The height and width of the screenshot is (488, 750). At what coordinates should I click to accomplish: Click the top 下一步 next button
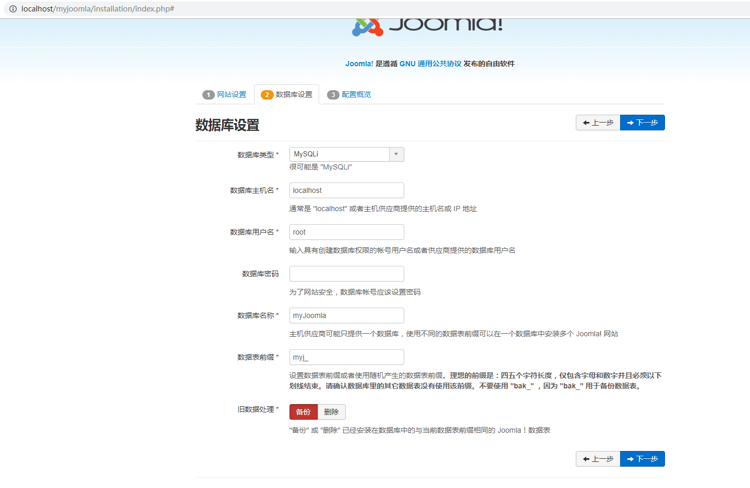coord(643,123)
